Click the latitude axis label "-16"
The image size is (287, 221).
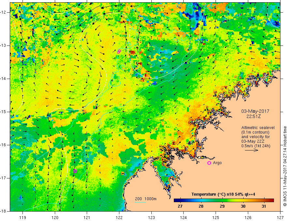point(3,145)
